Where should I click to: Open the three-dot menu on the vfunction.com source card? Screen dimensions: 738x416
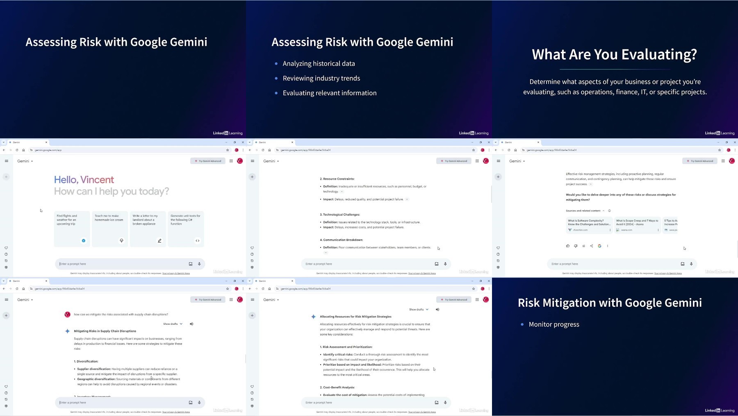coord(610,230)
